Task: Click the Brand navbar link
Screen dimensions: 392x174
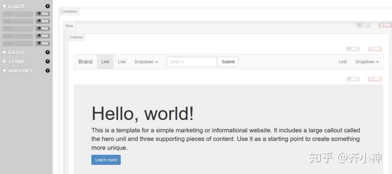Action: 86,62
